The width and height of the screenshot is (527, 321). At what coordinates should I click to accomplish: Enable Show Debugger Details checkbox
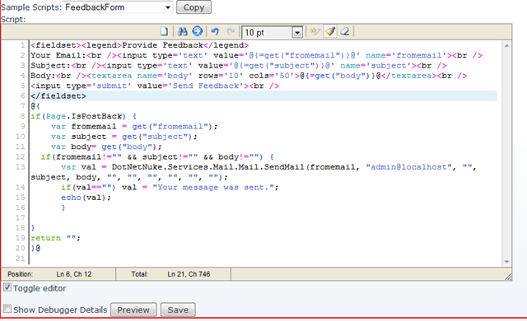[x=7, y=309]
